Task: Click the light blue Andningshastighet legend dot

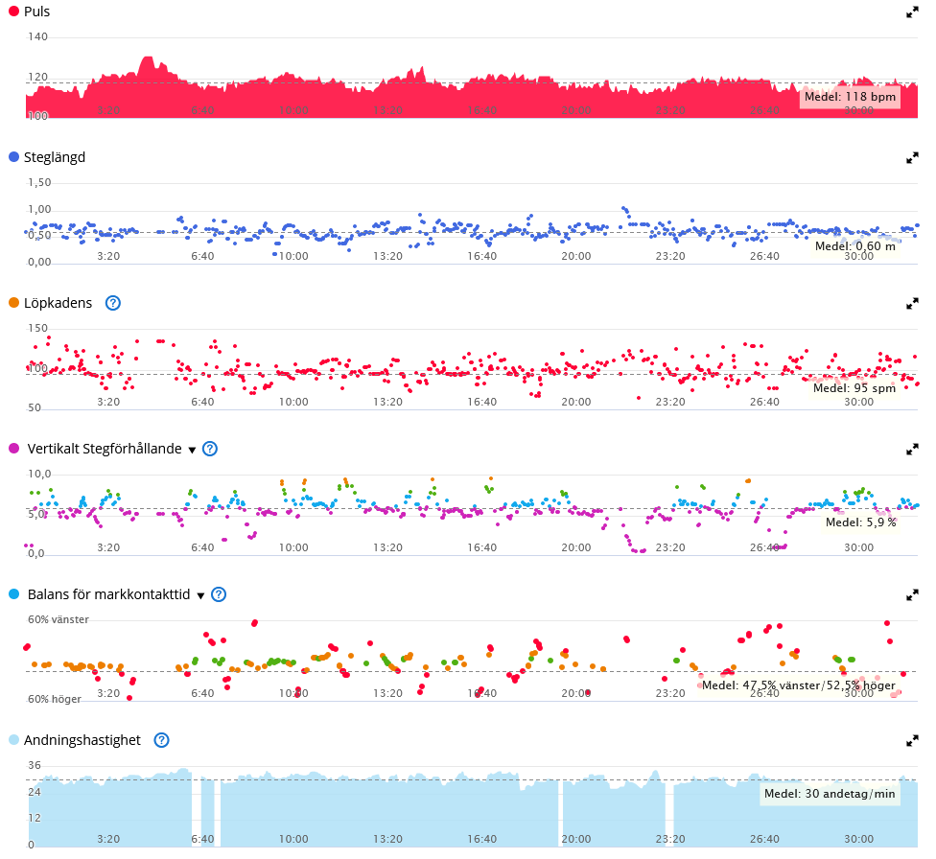Action: [x=13, y=739]
